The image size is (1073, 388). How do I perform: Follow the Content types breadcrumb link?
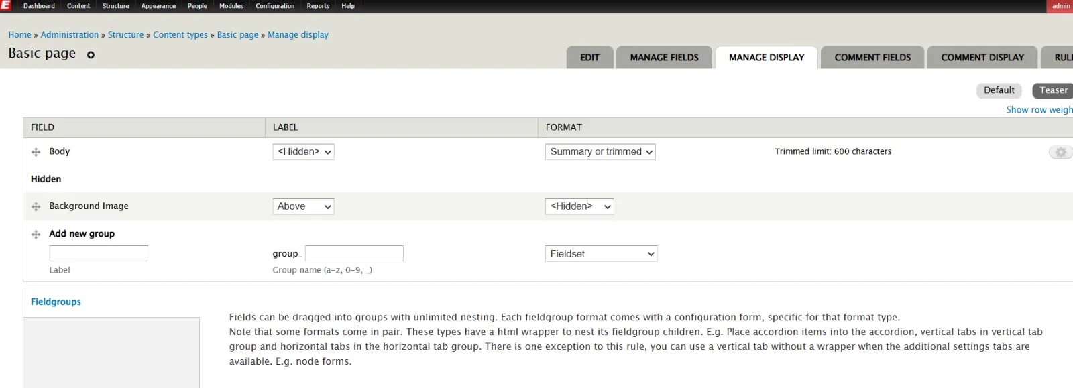(180, 35)
